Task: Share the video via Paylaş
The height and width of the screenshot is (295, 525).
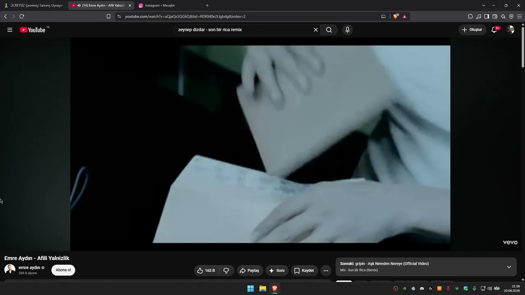Action: pyautogui.click(x=249, y=270)
